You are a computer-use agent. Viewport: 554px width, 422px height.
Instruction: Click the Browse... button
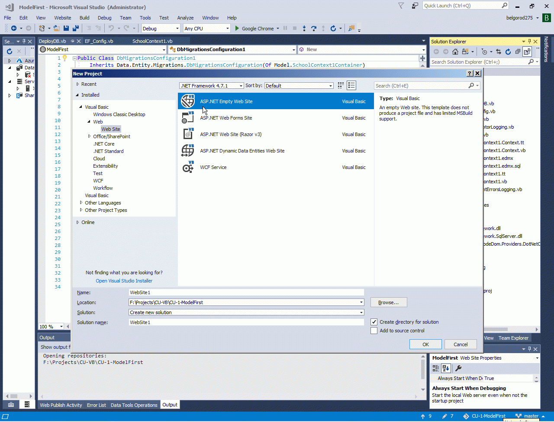(x=389, y=302)
